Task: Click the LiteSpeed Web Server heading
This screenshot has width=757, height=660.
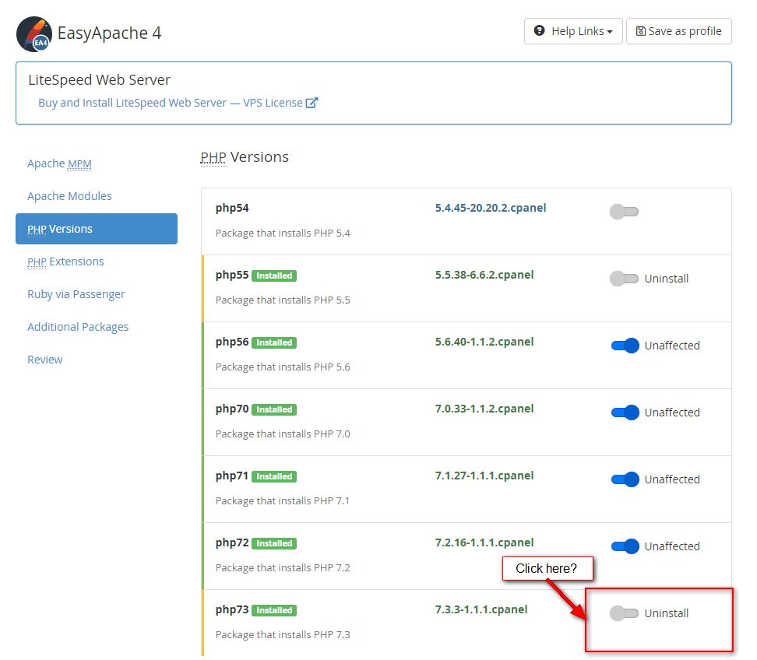Action: pos(100,79)
